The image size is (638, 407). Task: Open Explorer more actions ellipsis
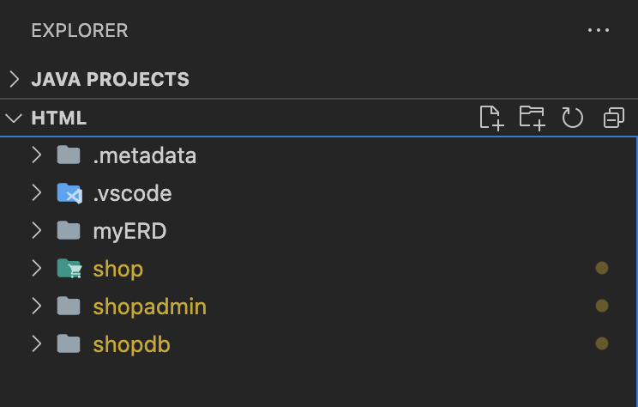pos(598,30)
